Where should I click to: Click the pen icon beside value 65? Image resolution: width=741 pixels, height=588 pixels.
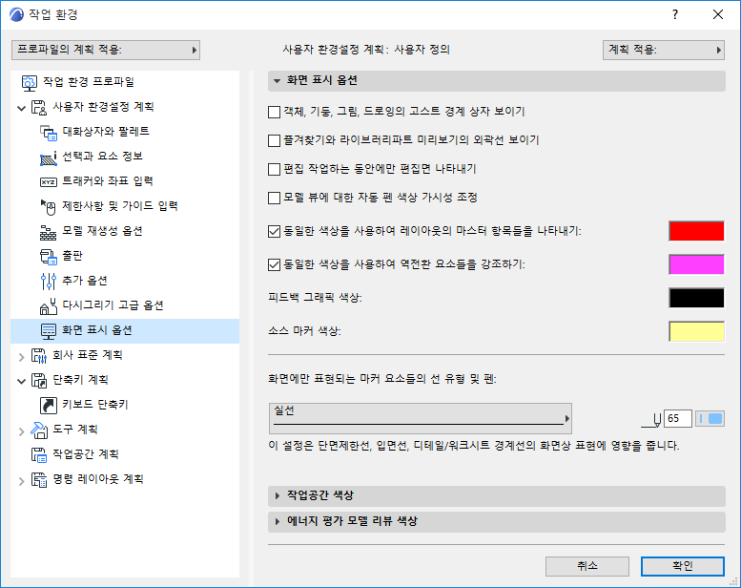pos(651,420)
